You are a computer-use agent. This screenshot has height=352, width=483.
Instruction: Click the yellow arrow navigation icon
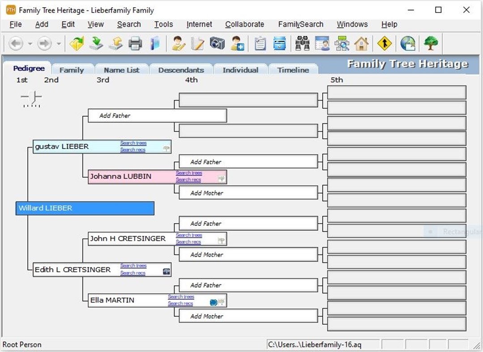tap(384, 43)
